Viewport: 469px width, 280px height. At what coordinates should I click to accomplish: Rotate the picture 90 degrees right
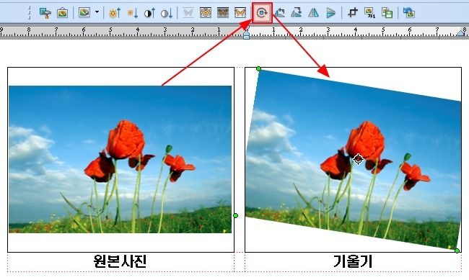[x=296, y=13]
